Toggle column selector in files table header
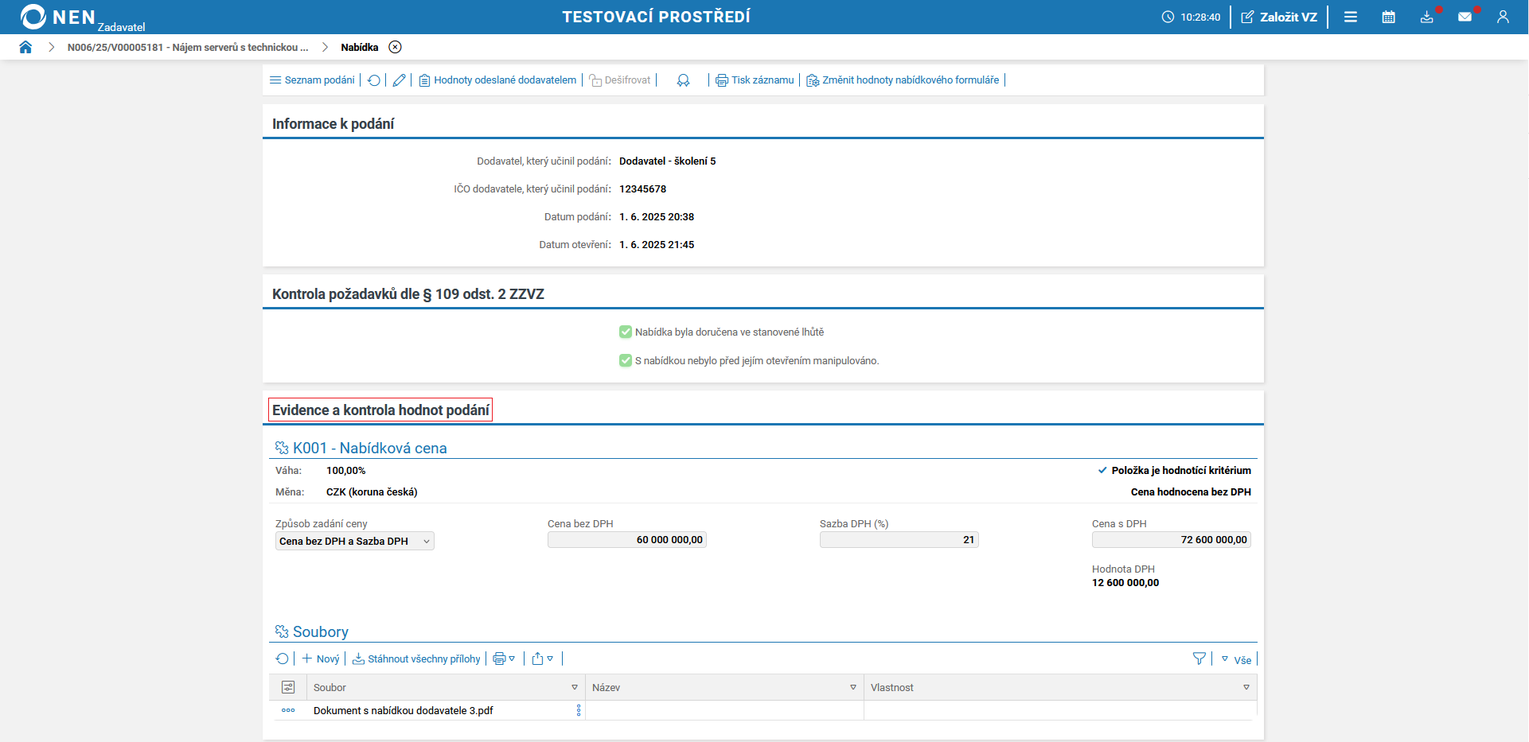The image size is (1529, 742). [288, 687]
